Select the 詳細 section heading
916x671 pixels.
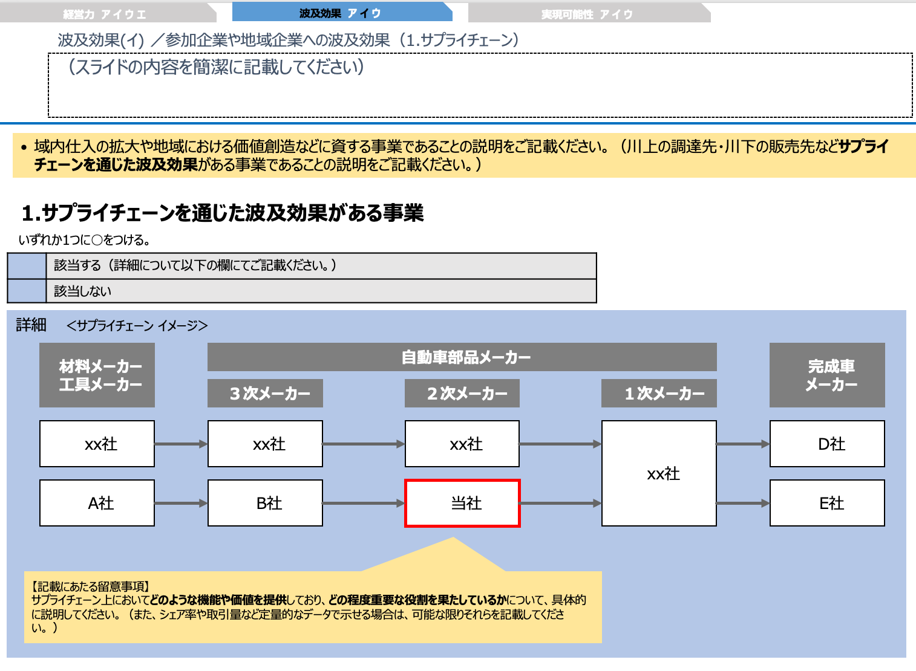(25, 324)
